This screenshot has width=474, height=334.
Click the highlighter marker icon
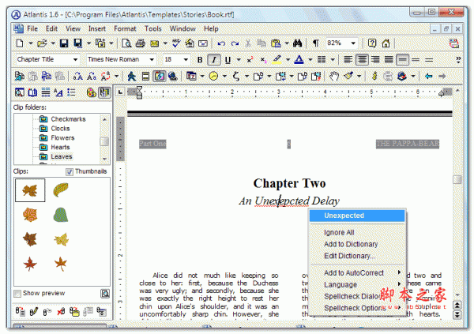[x=277, y=59]
